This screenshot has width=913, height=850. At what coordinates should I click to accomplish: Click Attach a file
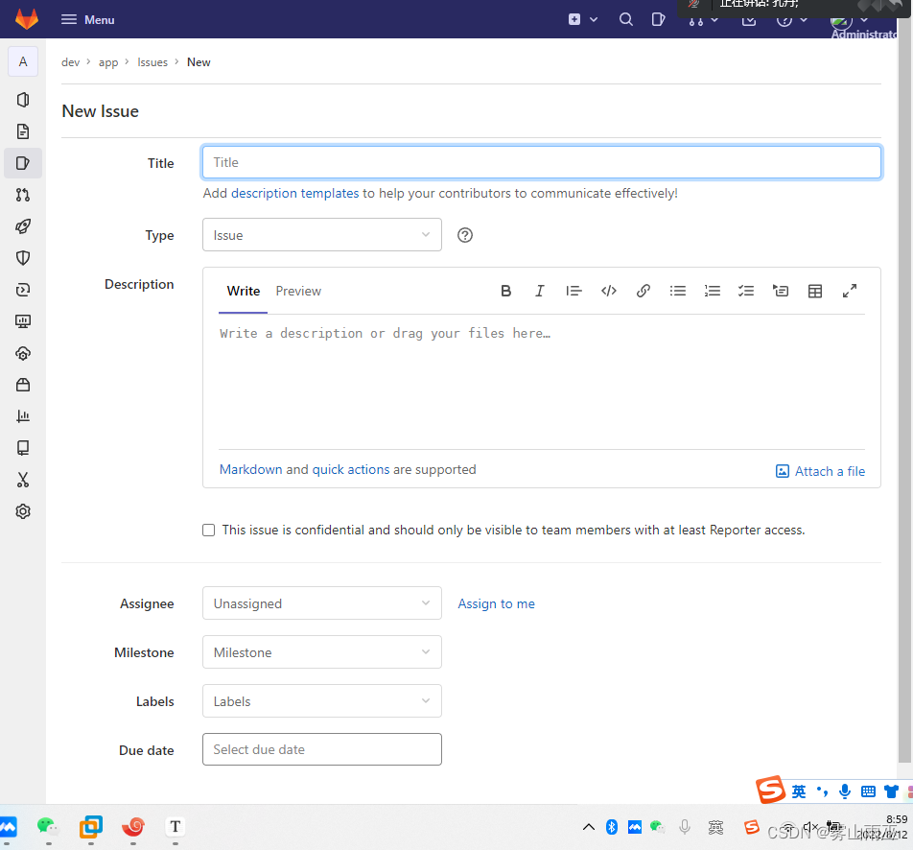click(820, 470)
